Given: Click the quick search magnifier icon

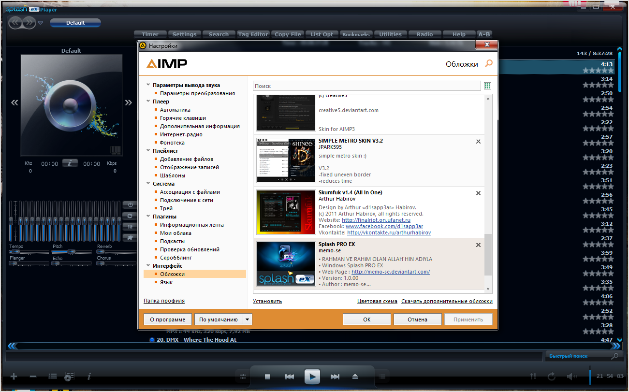Looking at the screenshot, I should click(x=614, y=356).
